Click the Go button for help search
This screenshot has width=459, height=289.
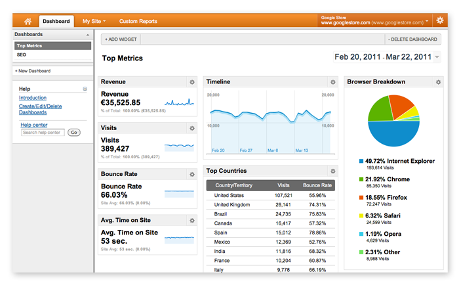point(74,133)
